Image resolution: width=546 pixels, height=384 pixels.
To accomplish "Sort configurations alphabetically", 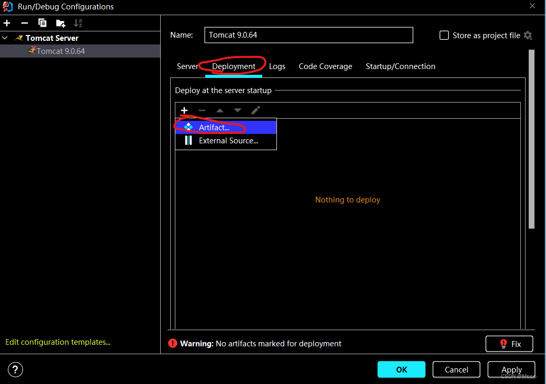I will tap(78, 24).
